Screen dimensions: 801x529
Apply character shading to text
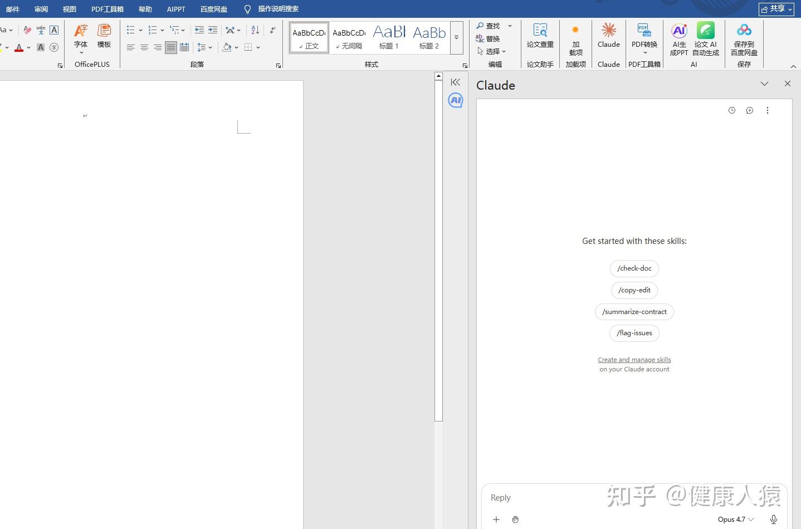pos(41,47)
